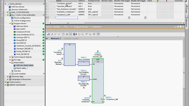
Task: Click the watch table scroll-right arrow
Action: click(184, 23)
